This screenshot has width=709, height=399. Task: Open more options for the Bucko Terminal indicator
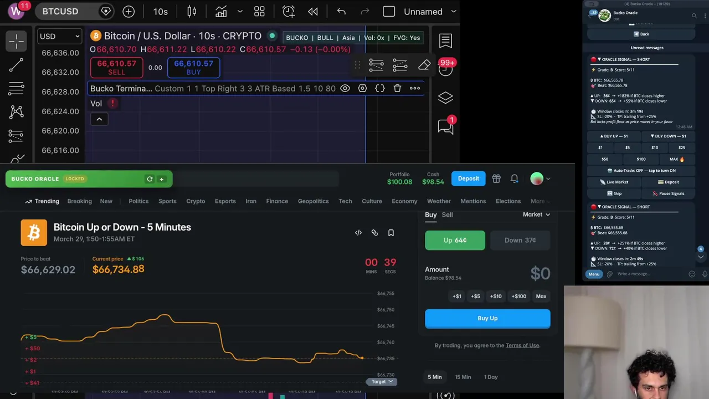pos(415,88)
